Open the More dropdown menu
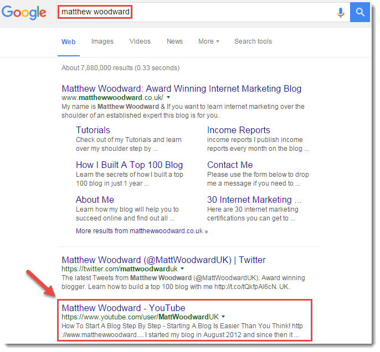The height and width of the screenshot is (352, 380). tap(209, 41)
